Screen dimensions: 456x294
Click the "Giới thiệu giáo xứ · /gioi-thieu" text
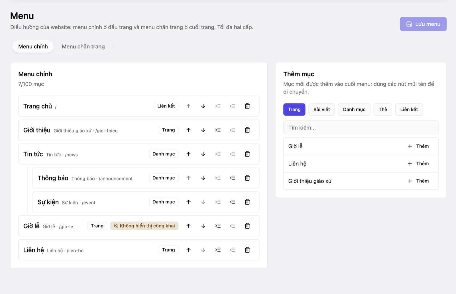tap(85, 131)
